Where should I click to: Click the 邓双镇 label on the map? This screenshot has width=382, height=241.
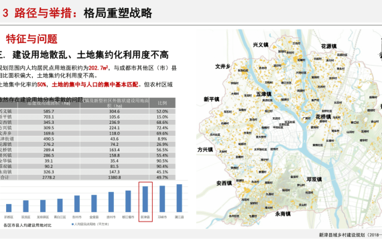(314, 179)
